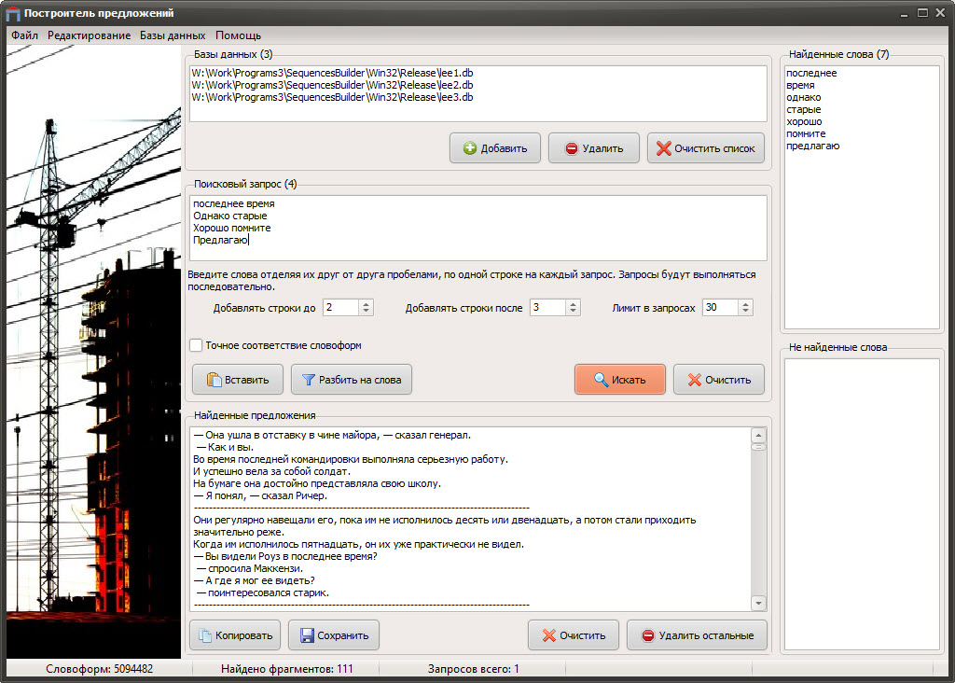Image resolution: width=955 pixels, height=683 pixels.
Task: Select found word "время"
Action: click(x=800, y=85)
